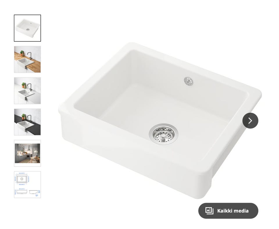The width and height of the screenshot is (279, 229).
Task: Open the sink with black countertop thumbnail
Action: pos(27,122)
